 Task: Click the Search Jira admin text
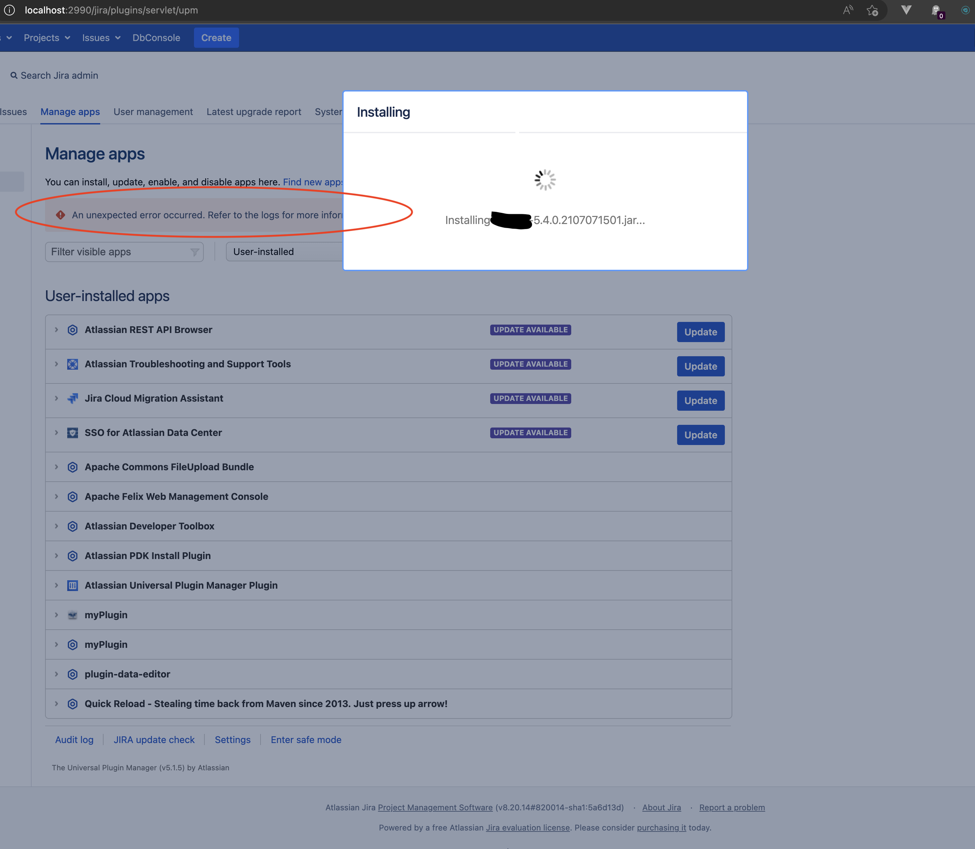point(59,75)
